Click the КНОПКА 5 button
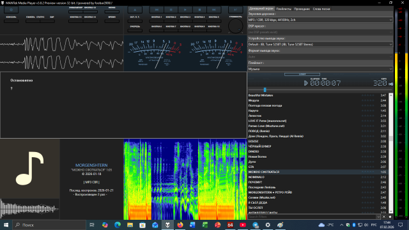Image resolution: width=409 pixels, height=230 pixels. click(214, 21)
